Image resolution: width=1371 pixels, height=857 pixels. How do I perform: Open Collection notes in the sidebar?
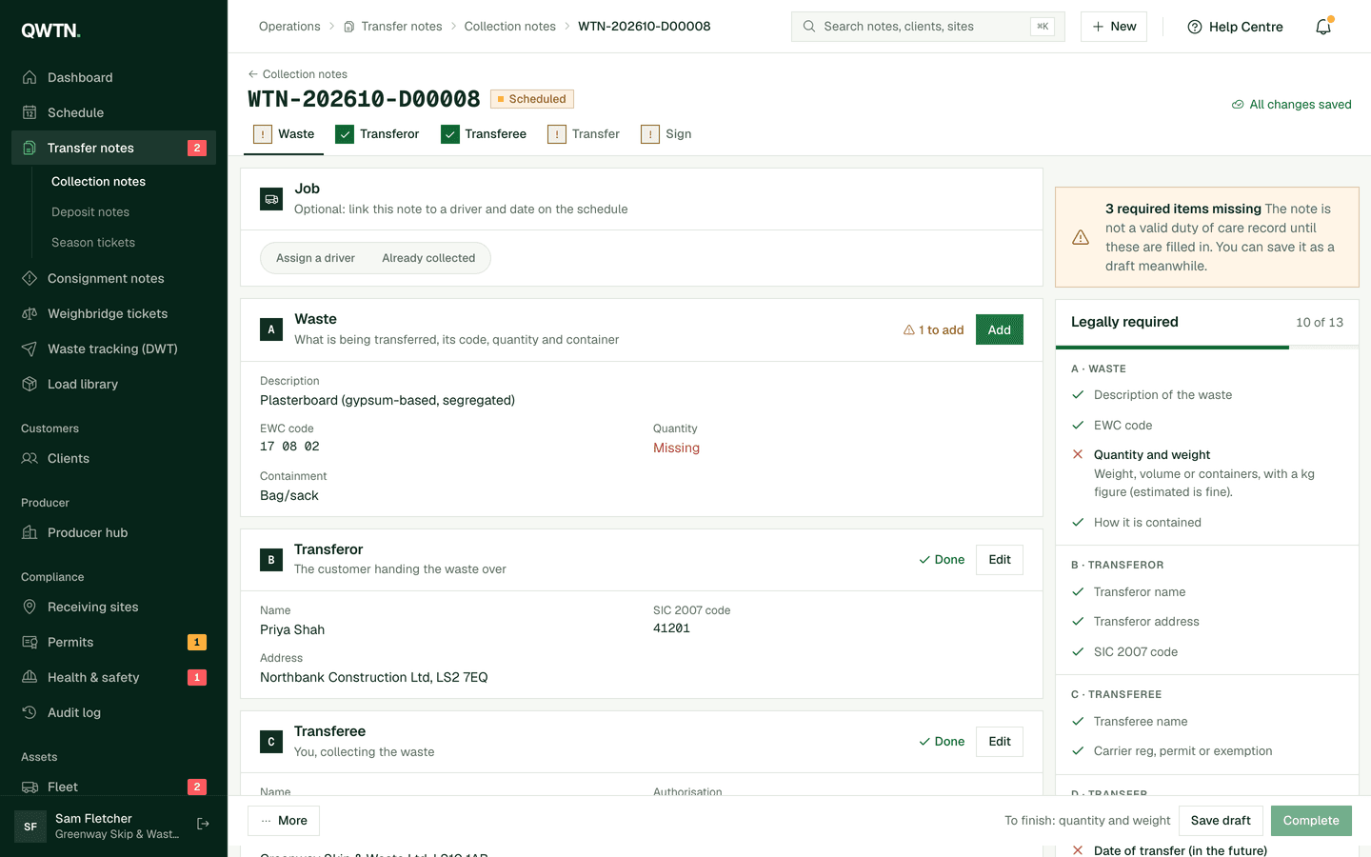tap(98, 182)
